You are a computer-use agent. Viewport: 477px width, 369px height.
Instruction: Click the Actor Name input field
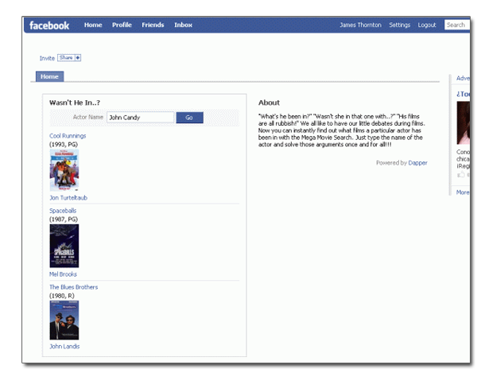140,118
